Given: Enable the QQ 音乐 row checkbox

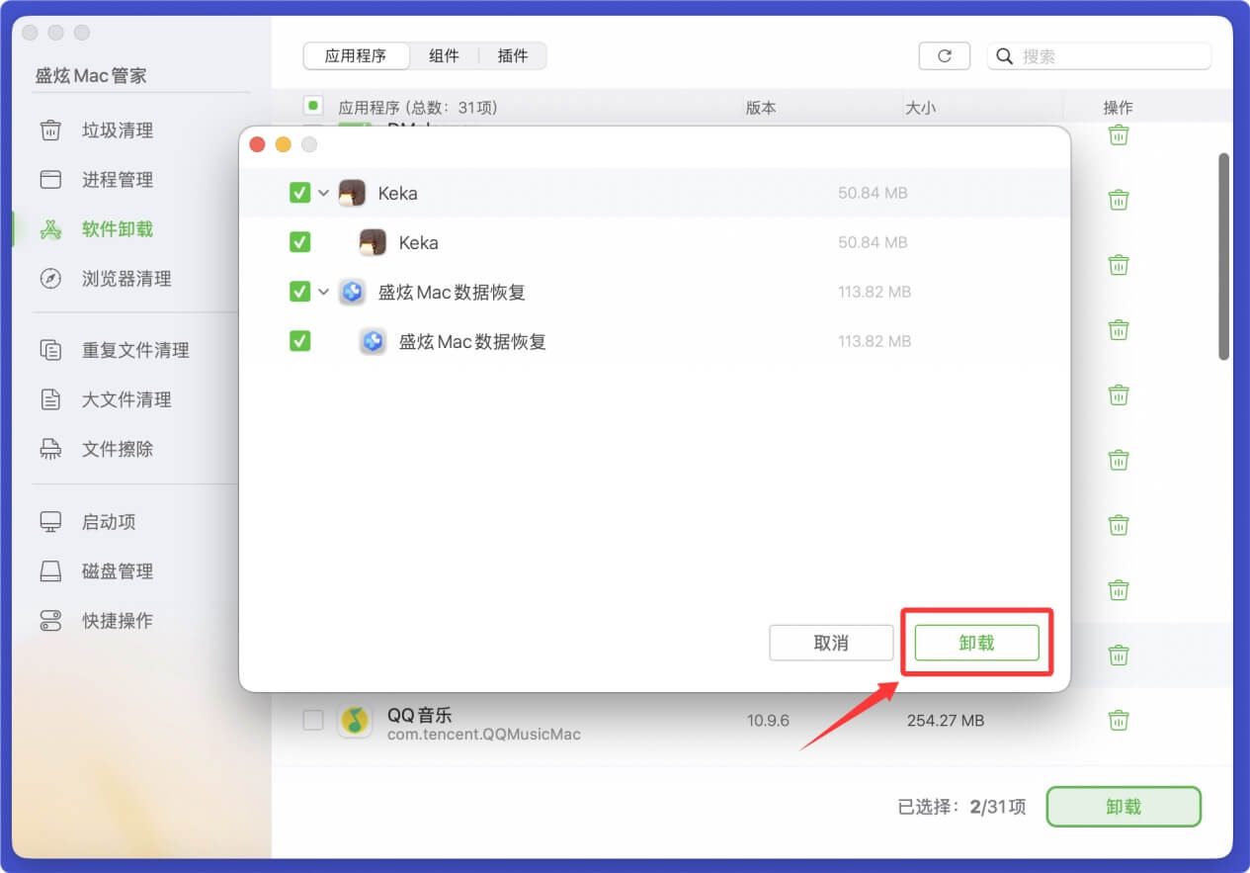Looking at the screenshot, I should point(313,721).
